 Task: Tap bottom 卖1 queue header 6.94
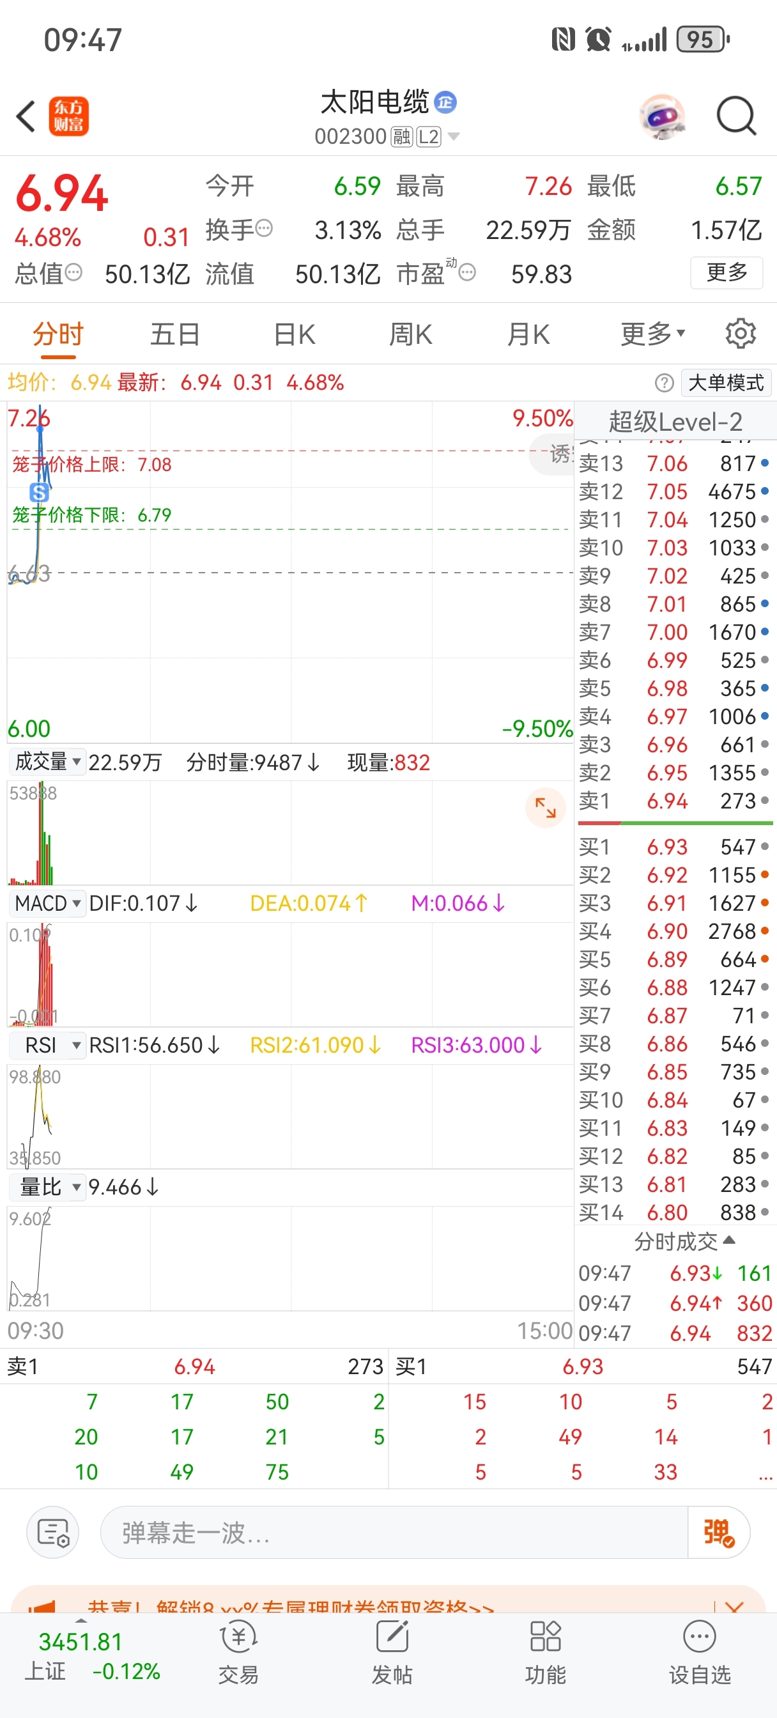pos(194,1366)
